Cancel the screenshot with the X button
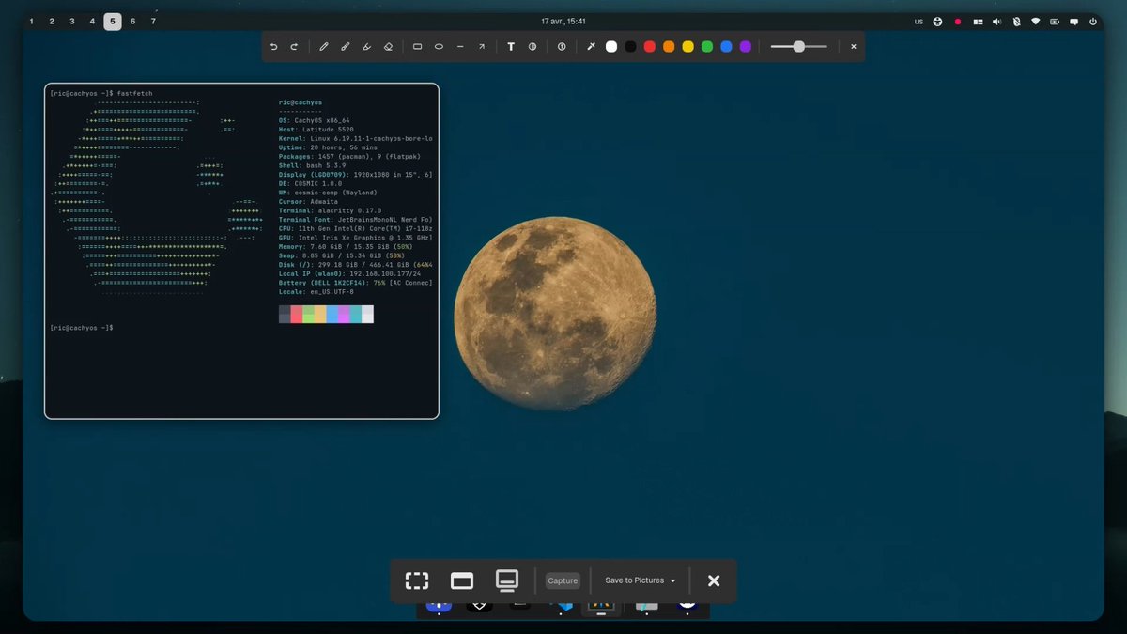Viewport: 1127px width, 634px height. 714,580
